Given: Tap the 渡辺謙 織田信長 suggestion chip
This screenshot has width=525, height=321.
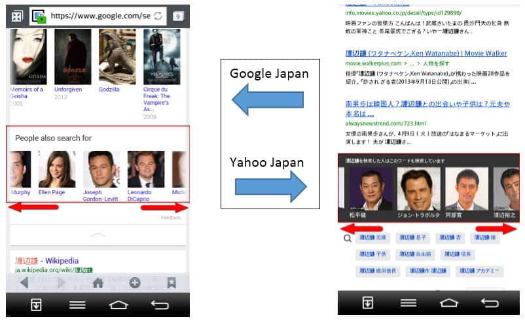Looking at the screenshot, I should point(378,271).
